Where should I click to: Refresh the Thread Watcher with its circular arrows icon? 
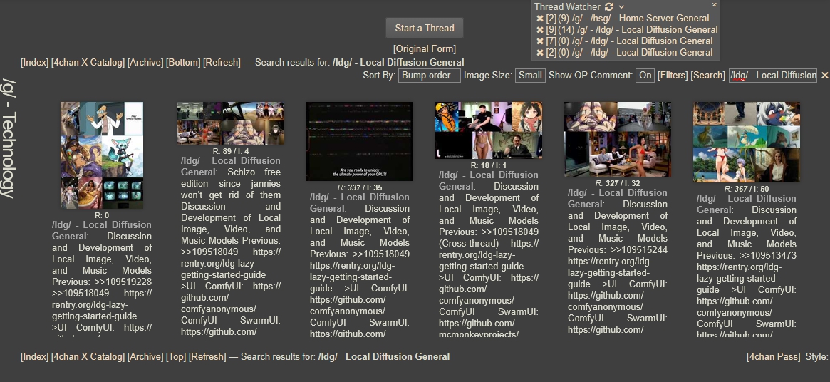coord(608,7)
